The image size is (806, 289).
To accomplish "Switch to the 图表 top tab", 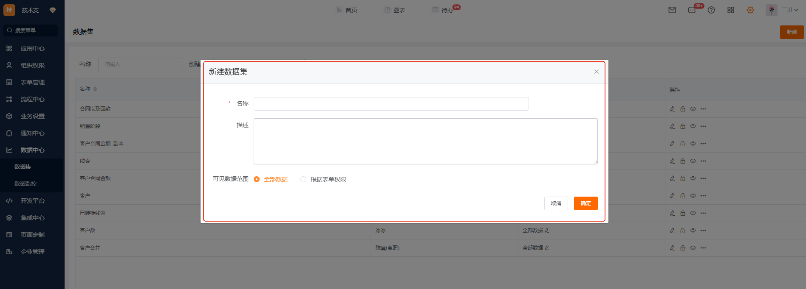I will (395, 10).
